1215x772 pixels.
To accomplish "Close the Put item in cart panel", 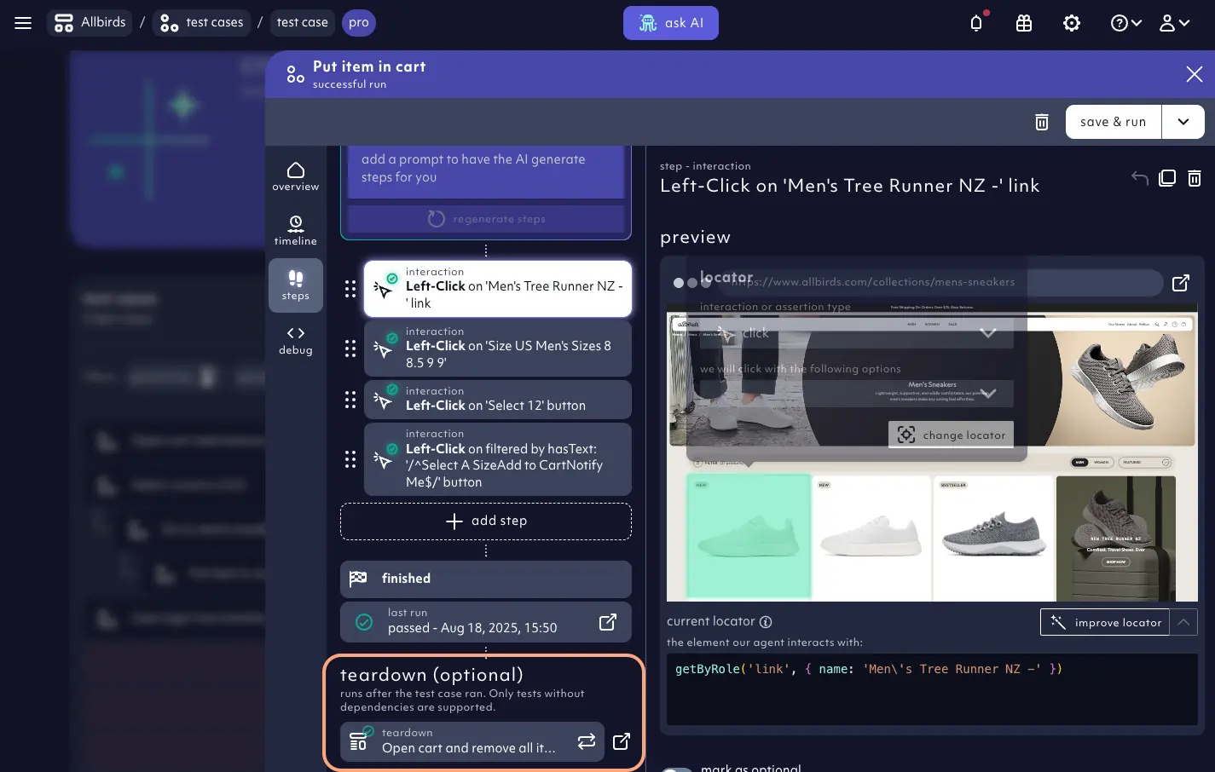I will coord(1194,74).
